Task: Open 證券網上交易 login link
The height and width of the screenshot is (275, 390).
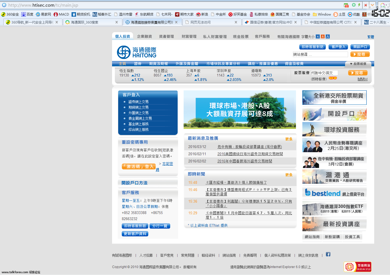Action: 138,102
